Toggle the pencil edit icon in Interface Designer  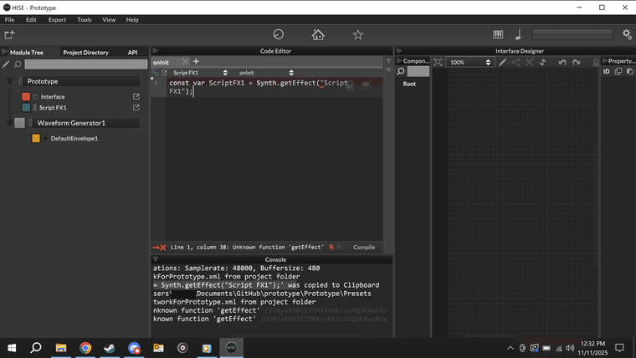503,62
